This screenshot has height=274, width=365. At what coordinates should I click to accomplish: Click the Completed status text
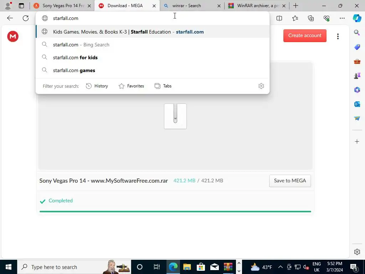61,201
